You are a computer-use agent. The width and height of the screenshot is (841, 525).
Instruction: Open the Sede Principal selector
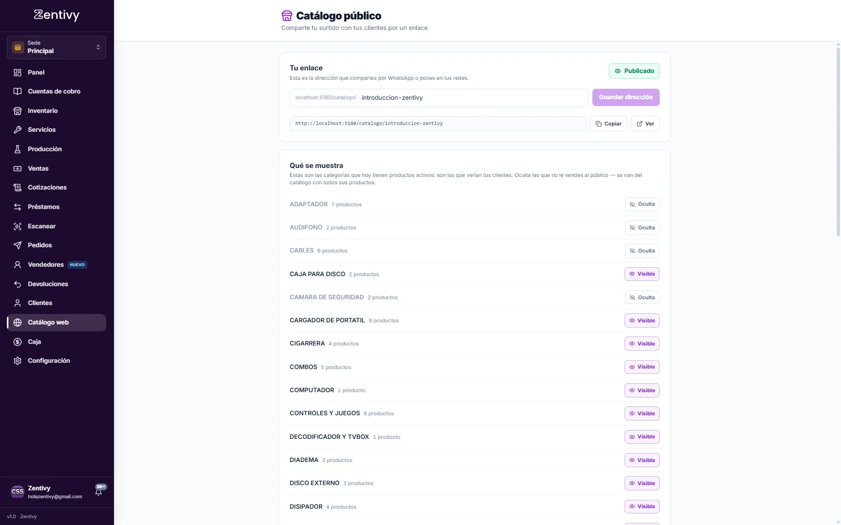click(56, 47)
